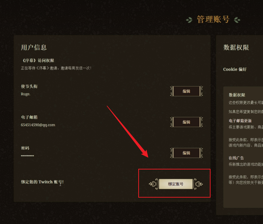
Task: Select the 管理账号 page title
Action: [x=213, y=19]
